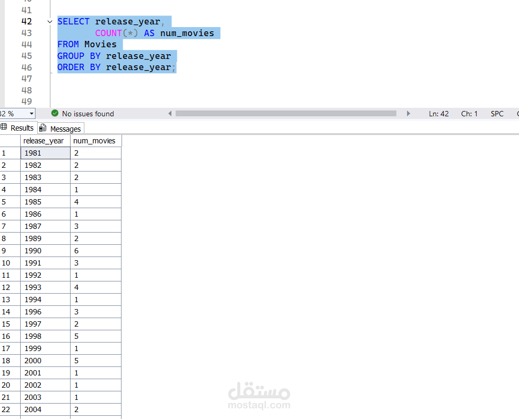The width and height of the screenshot is (519, 419).
Task: Click the Messages tab document icon
Action: point(42,128)
